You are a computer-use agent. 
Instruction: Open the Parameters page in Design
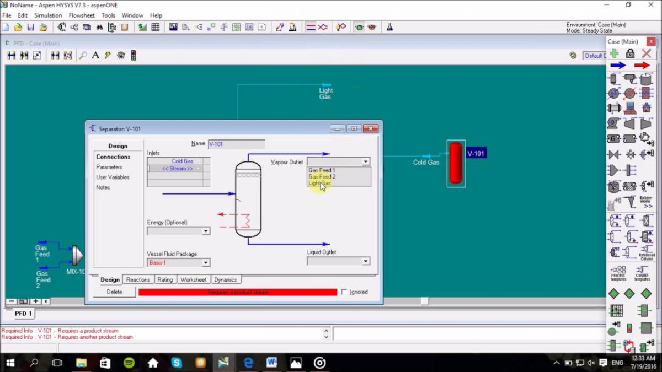click(x=109, y=167)
